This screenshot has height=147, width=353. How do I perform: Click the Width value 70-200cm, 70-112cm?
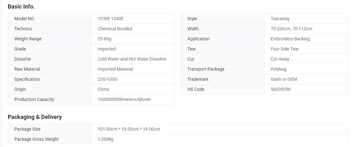[291, 29]
